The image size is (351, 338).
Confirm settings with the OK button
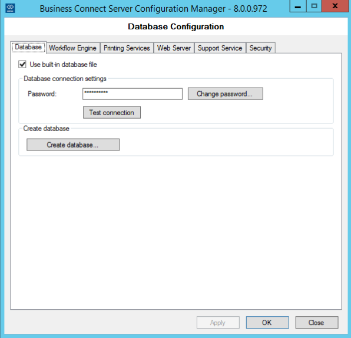(x=267, y=322)
